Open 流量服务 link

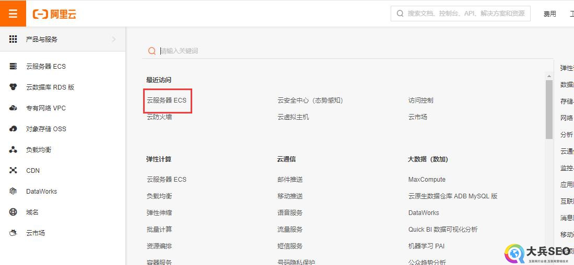click(x=290, y=229)
